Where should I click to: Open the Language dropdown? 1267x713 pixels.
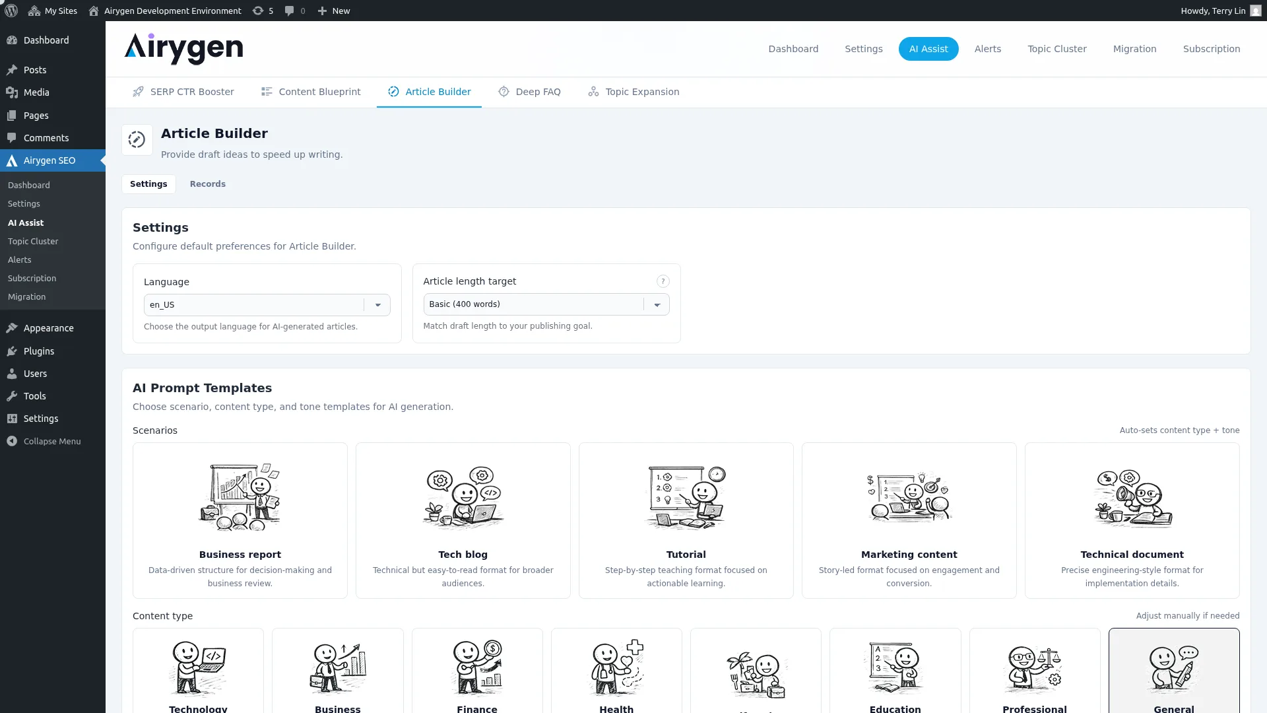point(267,305)
